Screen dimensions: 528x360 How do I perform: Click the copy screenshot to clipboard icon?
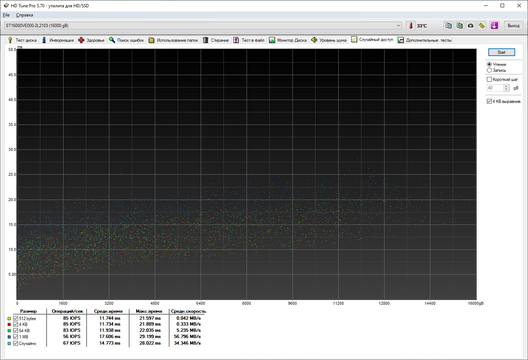coord(459,26)
